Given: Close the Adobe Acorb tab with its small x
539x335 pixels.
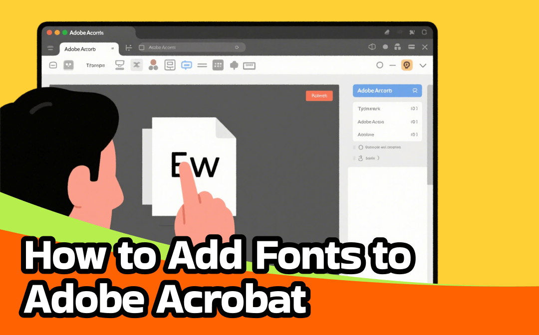Looking at the screenshot, I should pyautogui.click(x=112, y=49).
